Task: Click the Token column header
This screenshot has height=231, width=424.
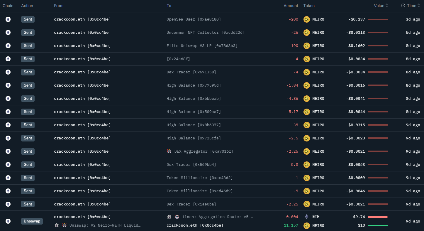Action: coord(309,6)
